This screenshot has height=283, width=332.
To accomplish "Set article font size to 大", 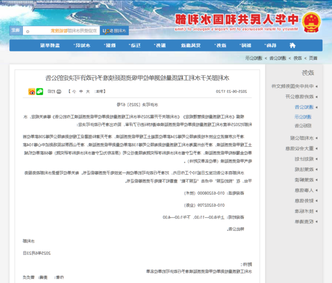I will tap(88, 91).
